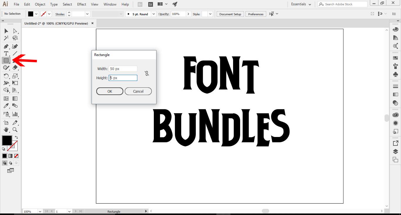Open the Layers panel icon

(x=395, y=151)
